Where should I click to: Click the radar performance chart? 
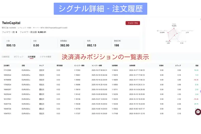[173, 33]
